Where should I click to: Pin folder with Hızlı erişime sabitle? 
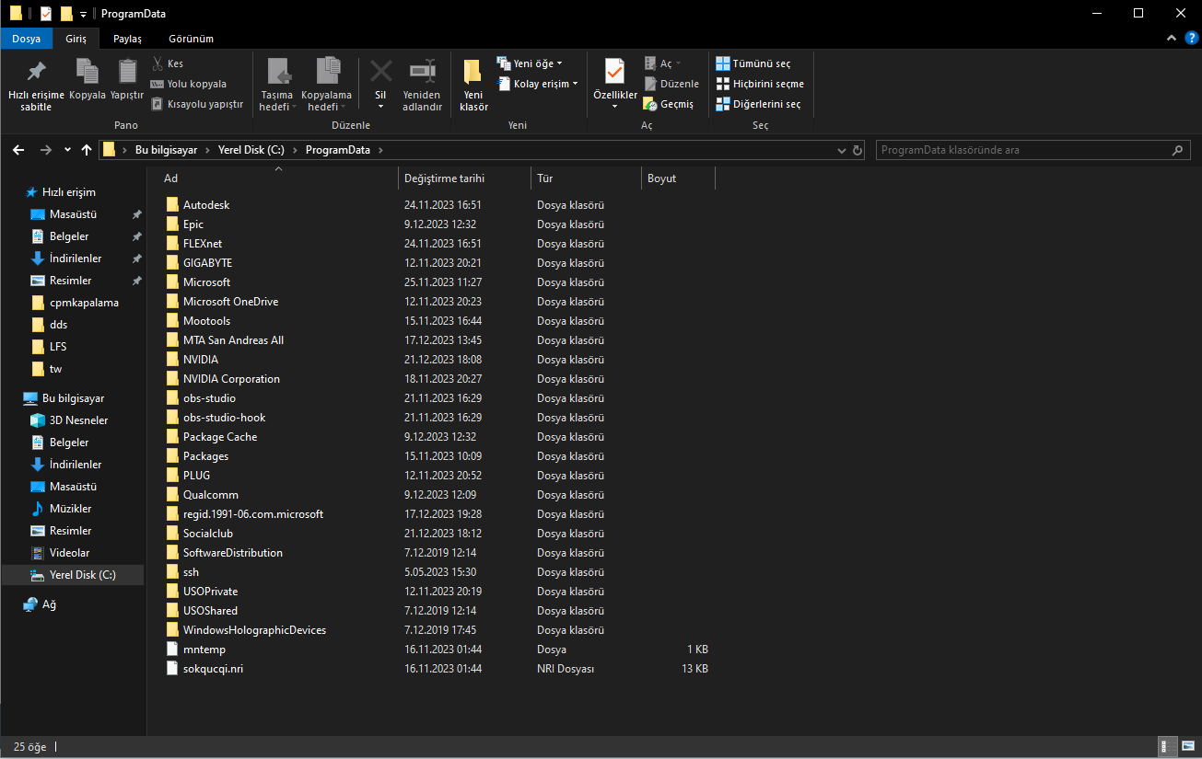pos(36,85)
